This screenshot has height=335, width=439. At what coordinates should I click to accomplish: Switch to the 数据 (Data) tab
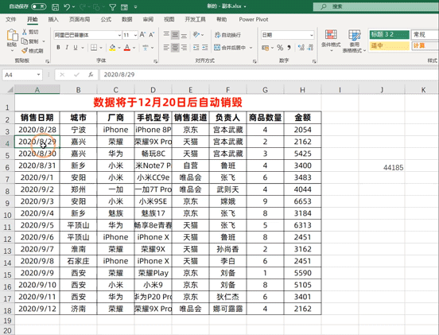pos(126,19)
